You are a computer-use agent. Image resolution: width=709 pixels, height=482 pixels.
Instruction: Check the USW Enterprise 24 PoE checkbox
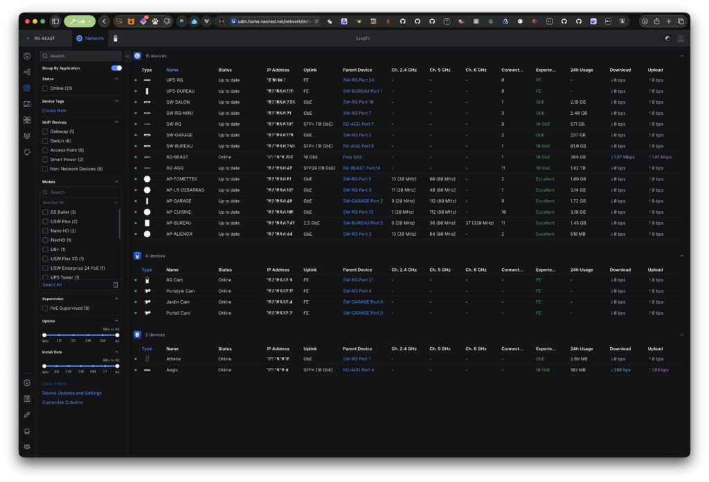[45, 268]
